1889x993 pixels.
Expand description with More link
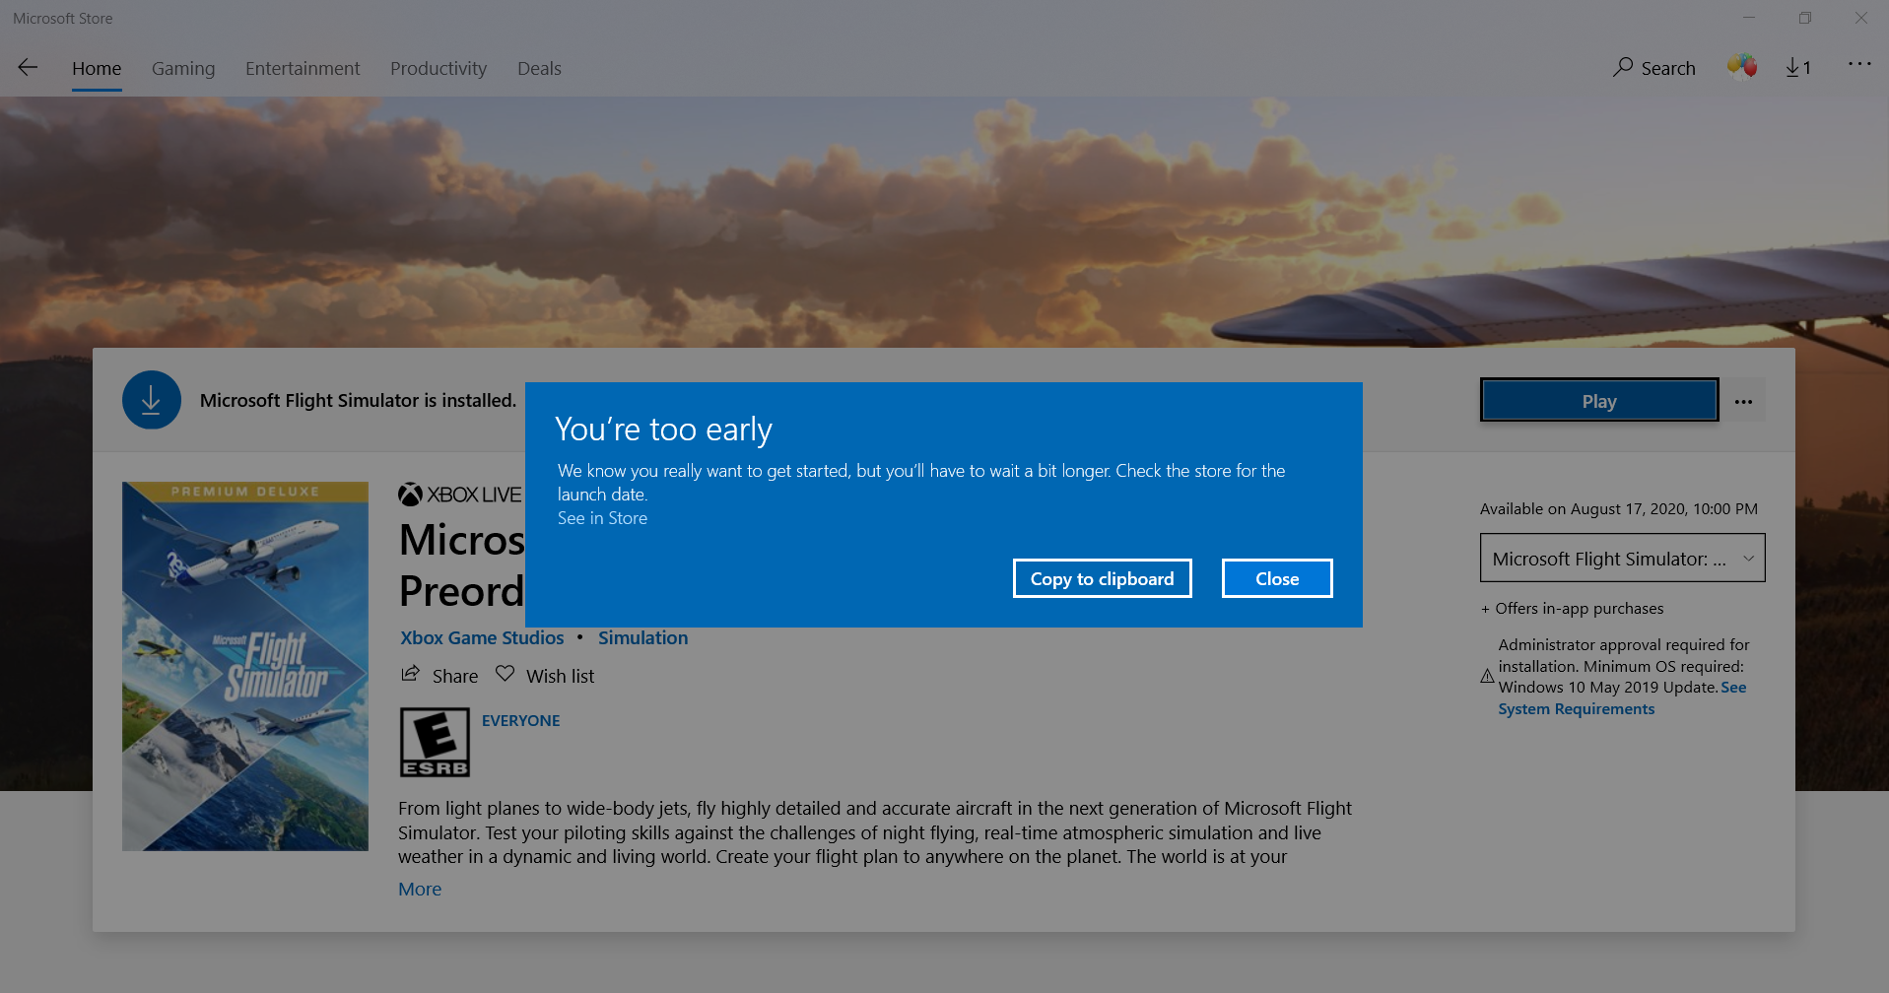pyautogui.click(x=420, y=889)
